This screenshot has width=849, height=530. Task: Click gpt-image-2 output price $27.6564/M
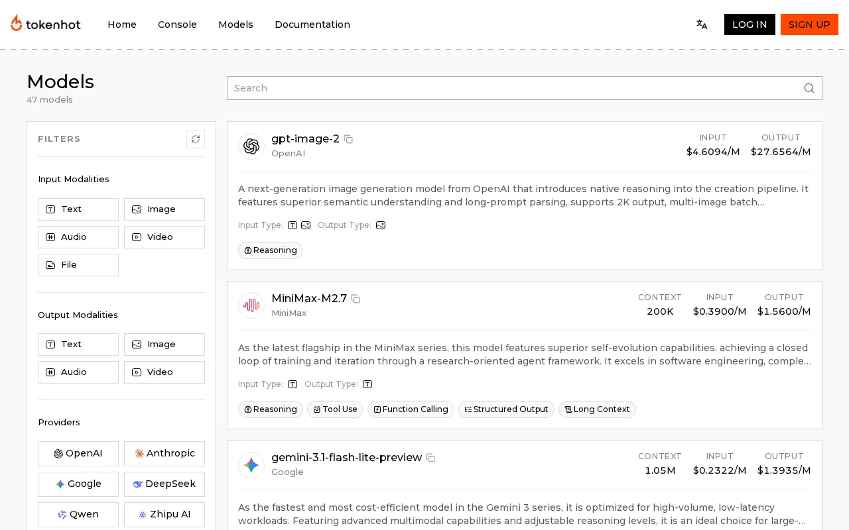coord(781,152)
